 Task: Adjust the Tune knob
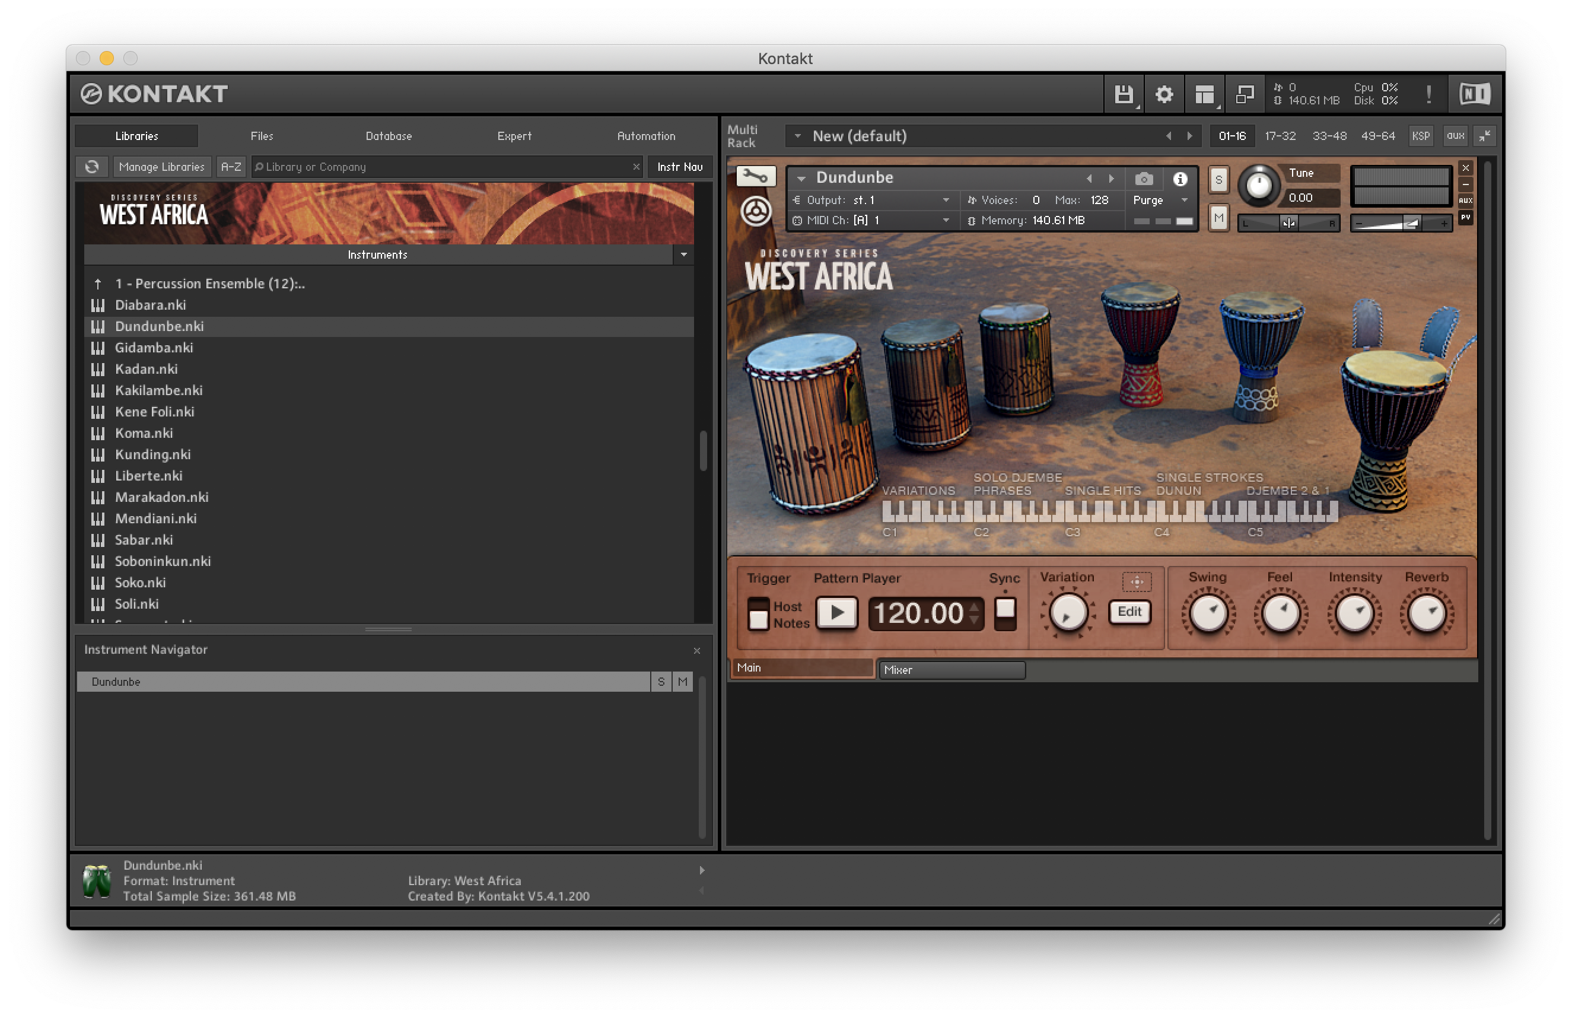pos(1258,186)
